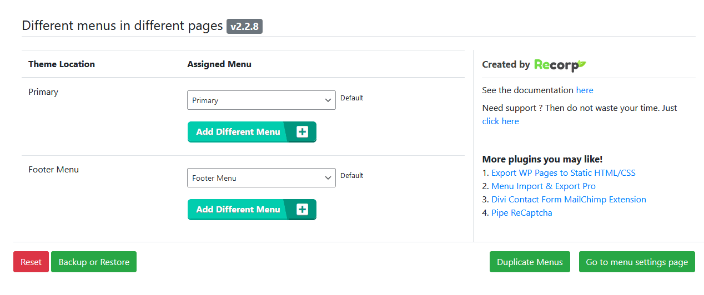Click the v2.2.8 version badge

pyautogui.click(x=244, y=26)
